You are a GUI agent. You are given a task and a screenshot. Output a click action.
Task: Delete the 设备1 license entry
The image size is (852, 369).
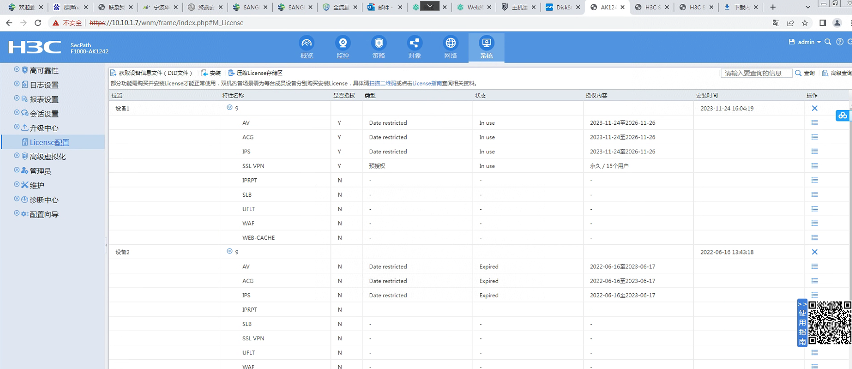pos(815,108)
